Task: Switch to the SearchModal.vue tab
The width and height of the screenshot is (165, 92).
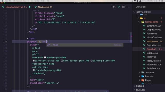Action: (x=16, y=7)
